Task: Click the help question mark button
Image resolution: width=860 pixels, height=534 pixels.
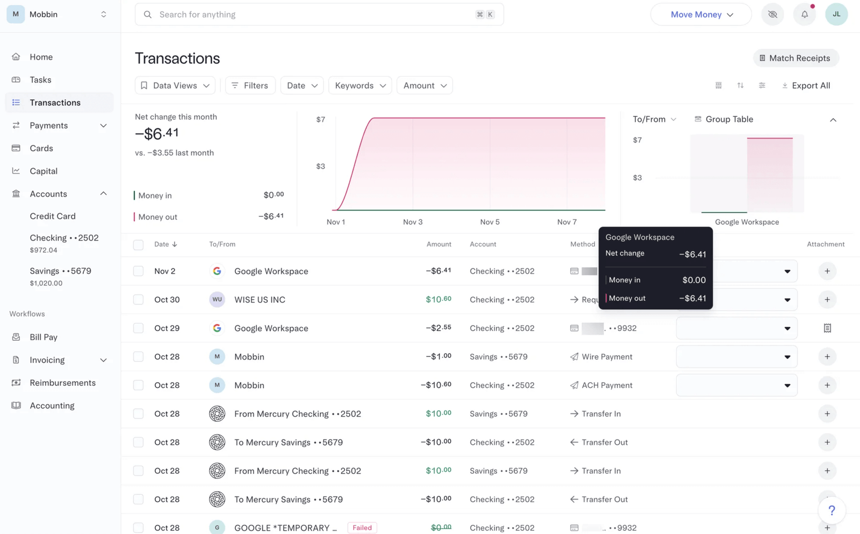Action: click(x=831, y=510)
